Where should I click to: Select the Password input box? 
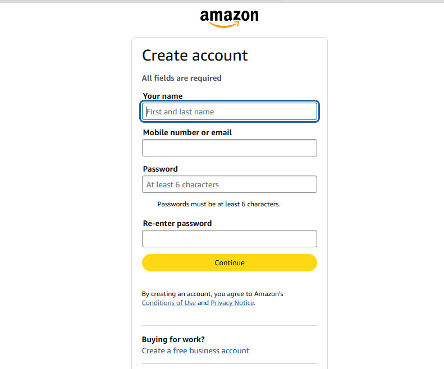coord(230,184)
